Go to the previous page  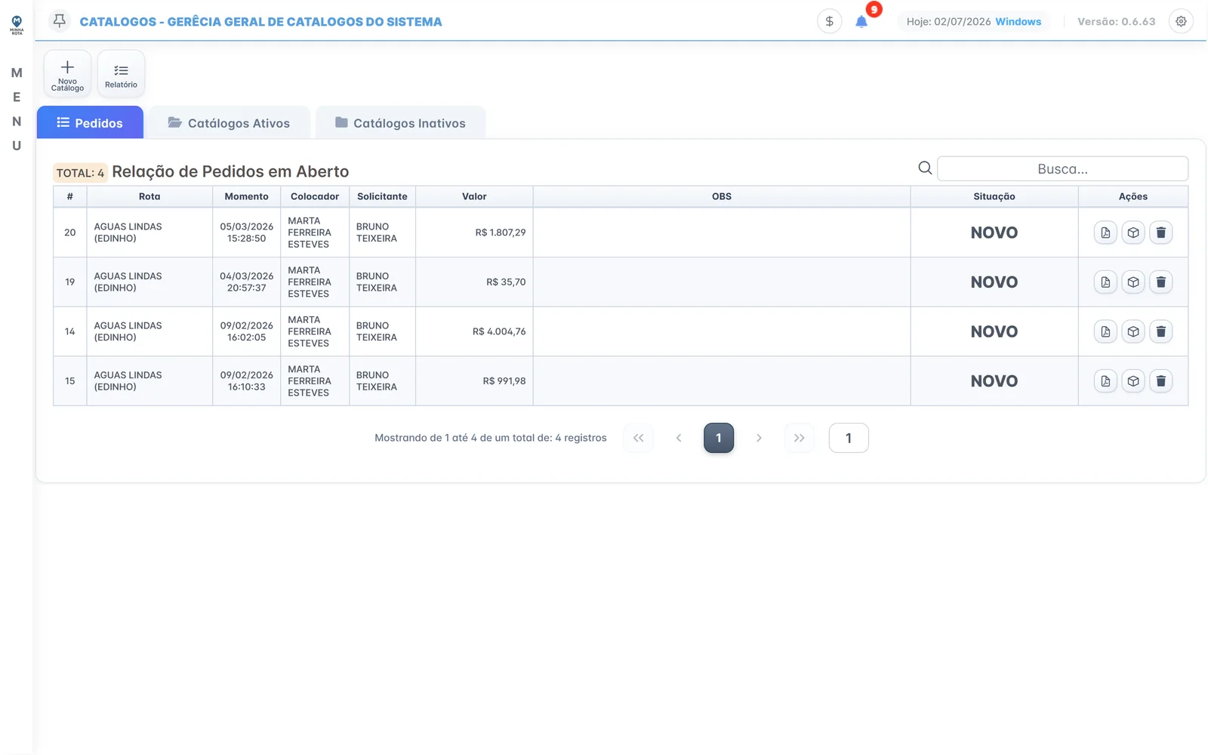point(679,438)
